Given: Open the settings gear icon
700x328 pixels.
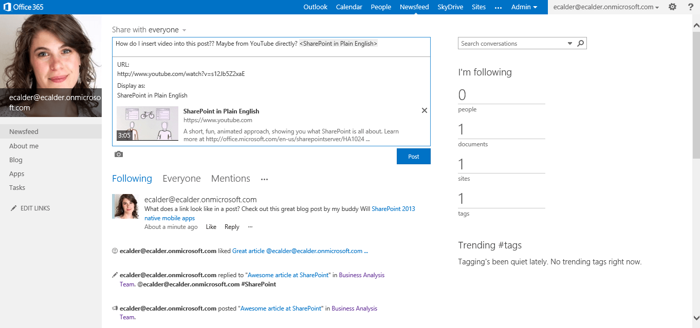Looking at the screenshot, I should click(x=672, y=7).
